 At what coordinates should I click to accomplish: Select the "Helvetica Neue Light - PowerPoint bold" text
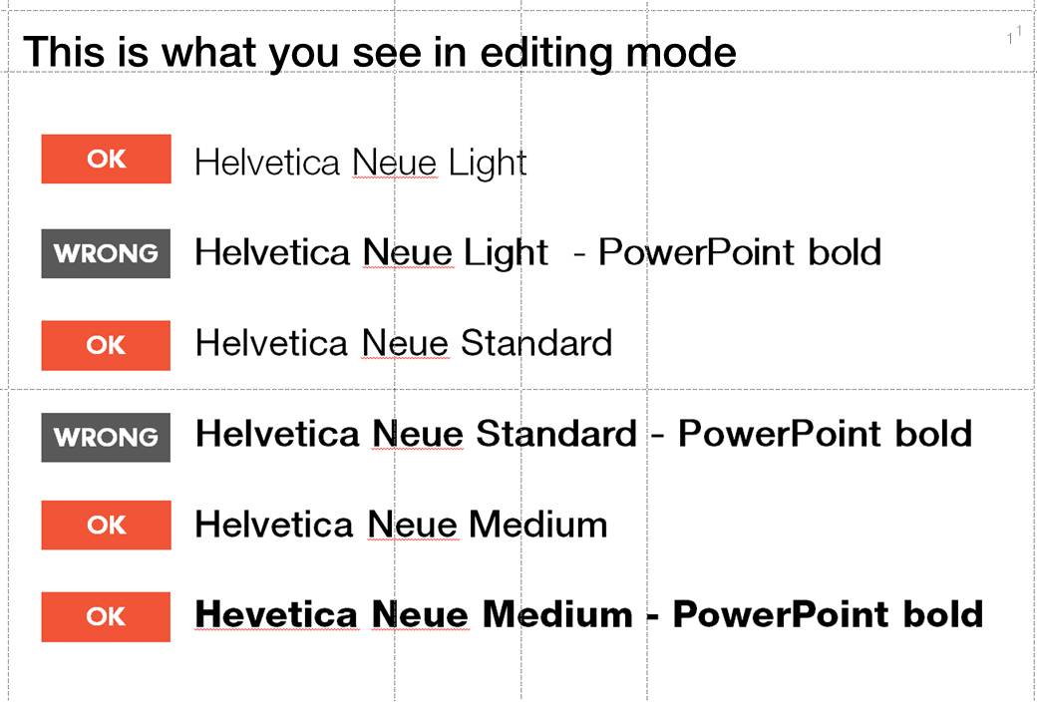coord(537,252)
